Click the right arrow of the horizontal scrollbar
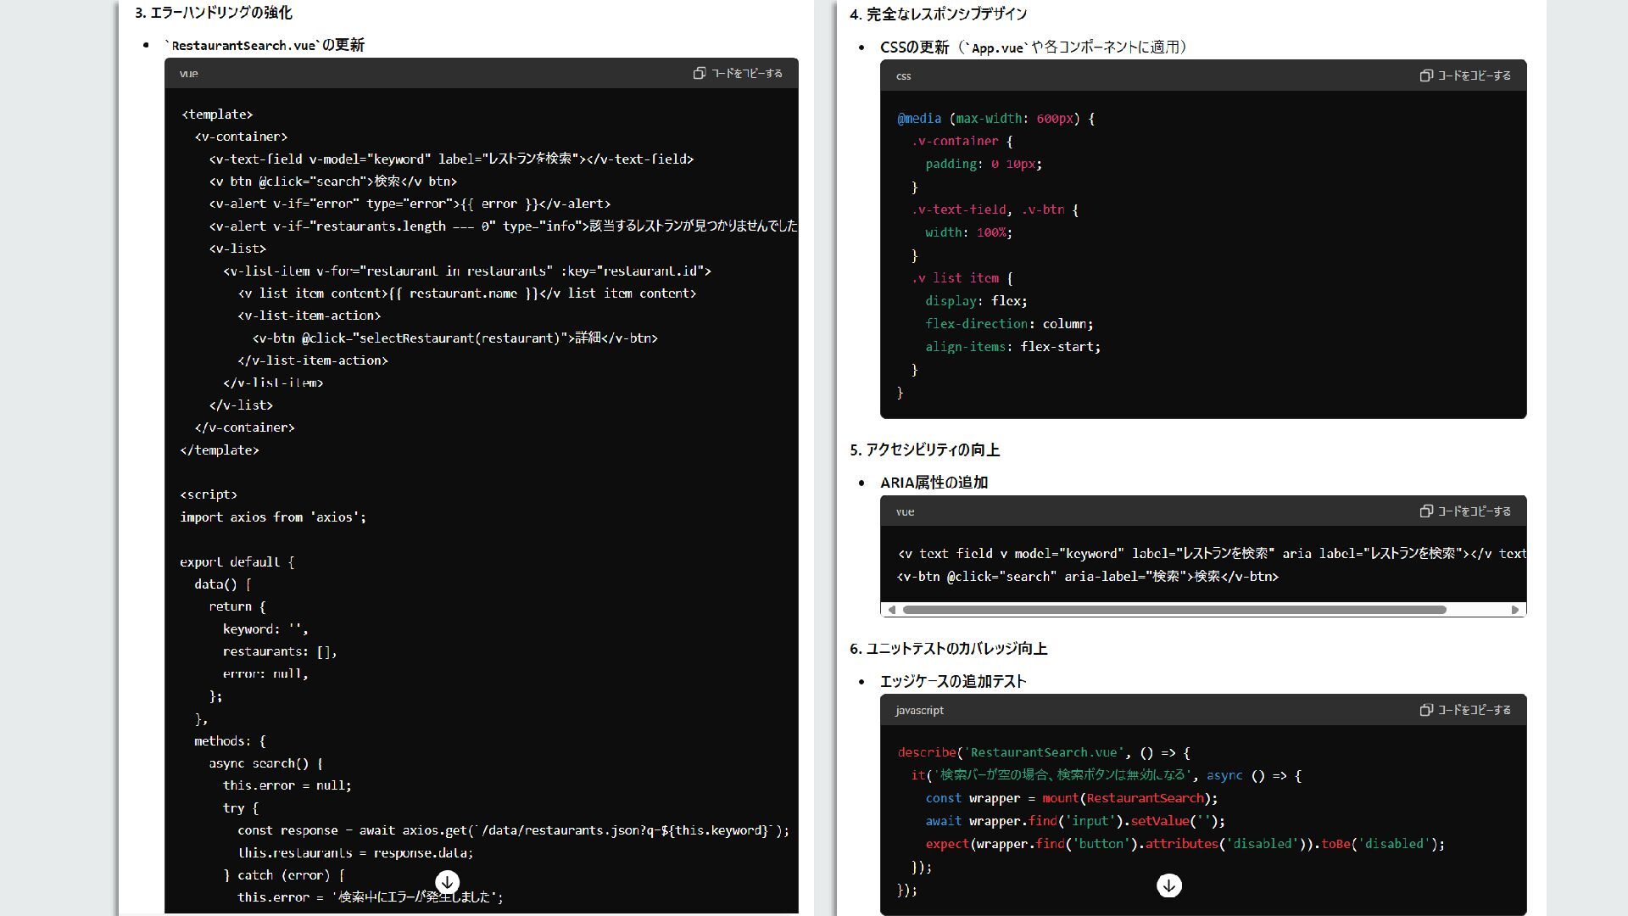1628x916 pixels. [1515, 610]
